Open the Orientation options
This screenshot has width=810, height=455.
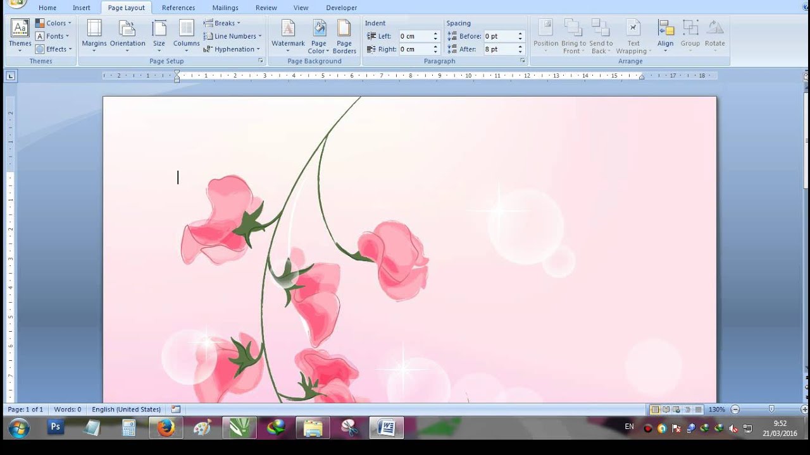(x=128, y=35)
